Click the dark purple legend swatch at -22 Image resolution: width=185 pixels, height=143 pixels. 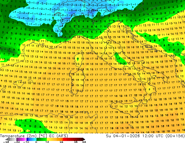coord(17,139)
